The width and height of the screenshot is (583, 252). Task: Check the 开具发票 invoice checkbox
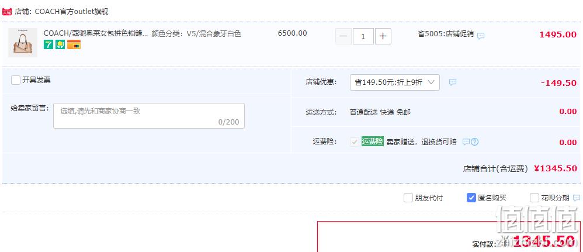pos(16,80)
